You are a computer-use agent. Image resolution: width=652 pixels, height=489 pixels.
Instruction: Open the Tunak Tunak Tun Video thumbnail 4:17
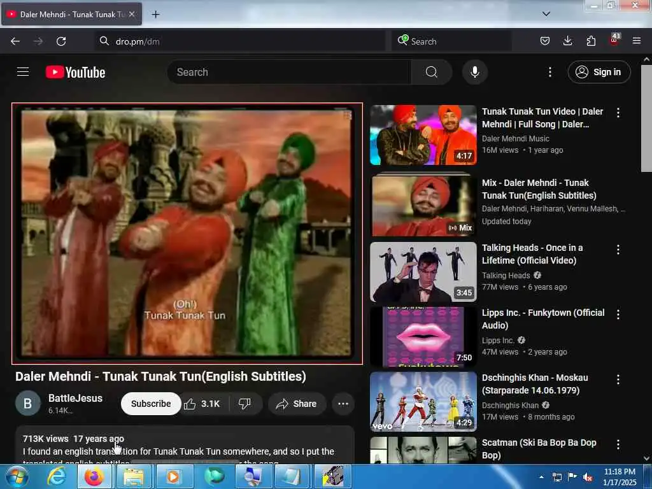click(x=423, y=135)
